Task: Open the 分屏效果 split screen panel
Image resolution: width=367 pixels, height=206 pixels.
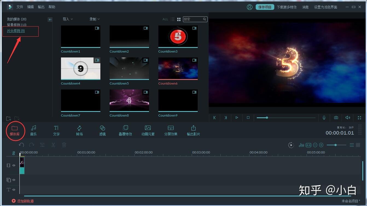Action: (x=171, y=130)
